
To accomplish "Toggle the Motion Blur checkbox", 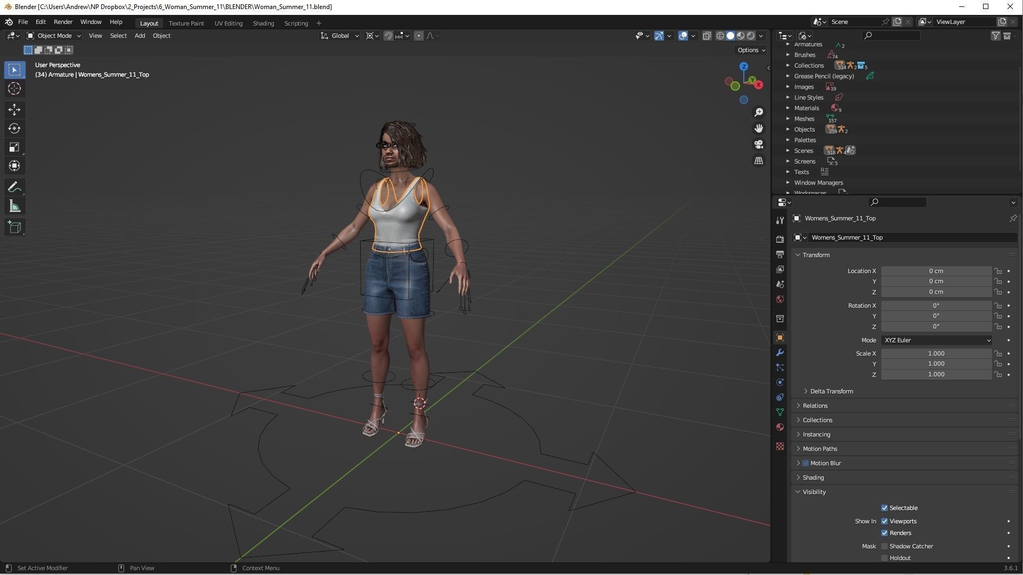I will tap(806, 463).
